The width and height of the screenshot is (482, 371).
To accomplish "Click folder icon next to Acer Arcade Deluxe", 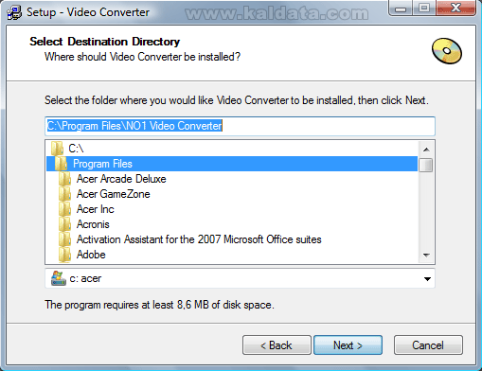I will pos(64,179).
